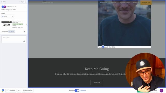
Task: Open the My Gear/Tools nav link
Action: tap(125, 3)
